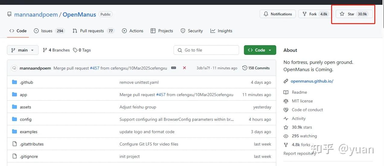
Task: Open the openmanus.github.io link
Action: 312,81
